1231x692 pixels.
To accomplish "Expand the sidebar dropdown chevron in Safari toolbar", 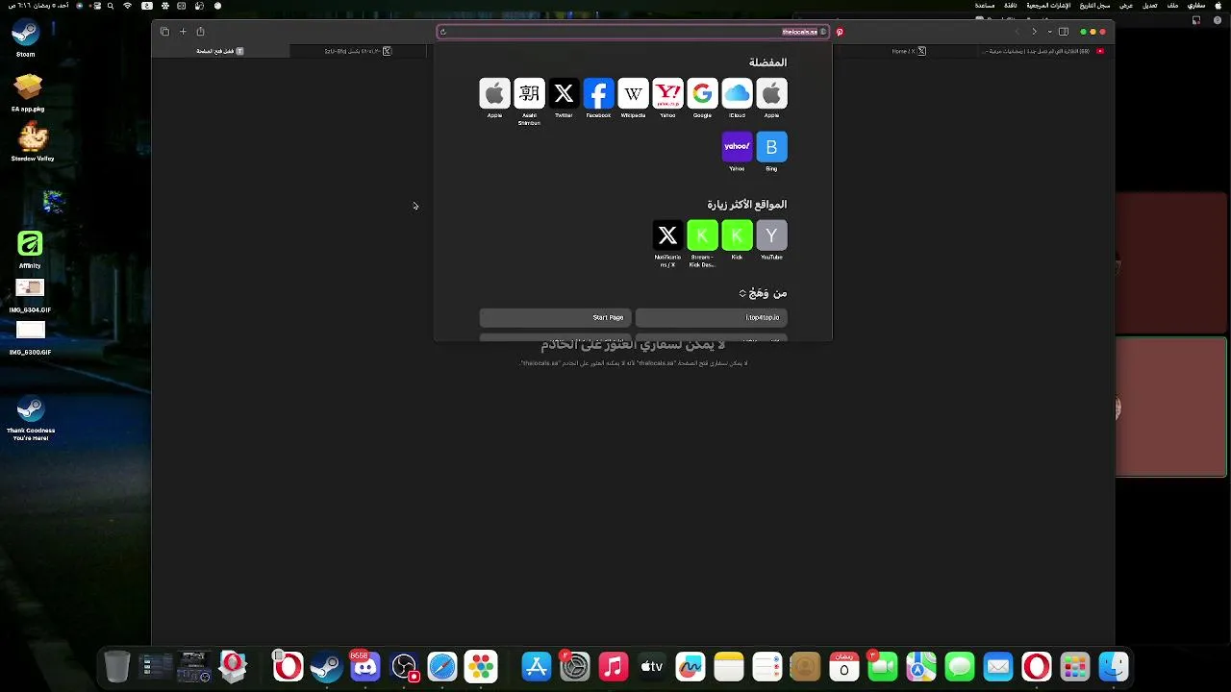I will click(x=1050, y=32).
